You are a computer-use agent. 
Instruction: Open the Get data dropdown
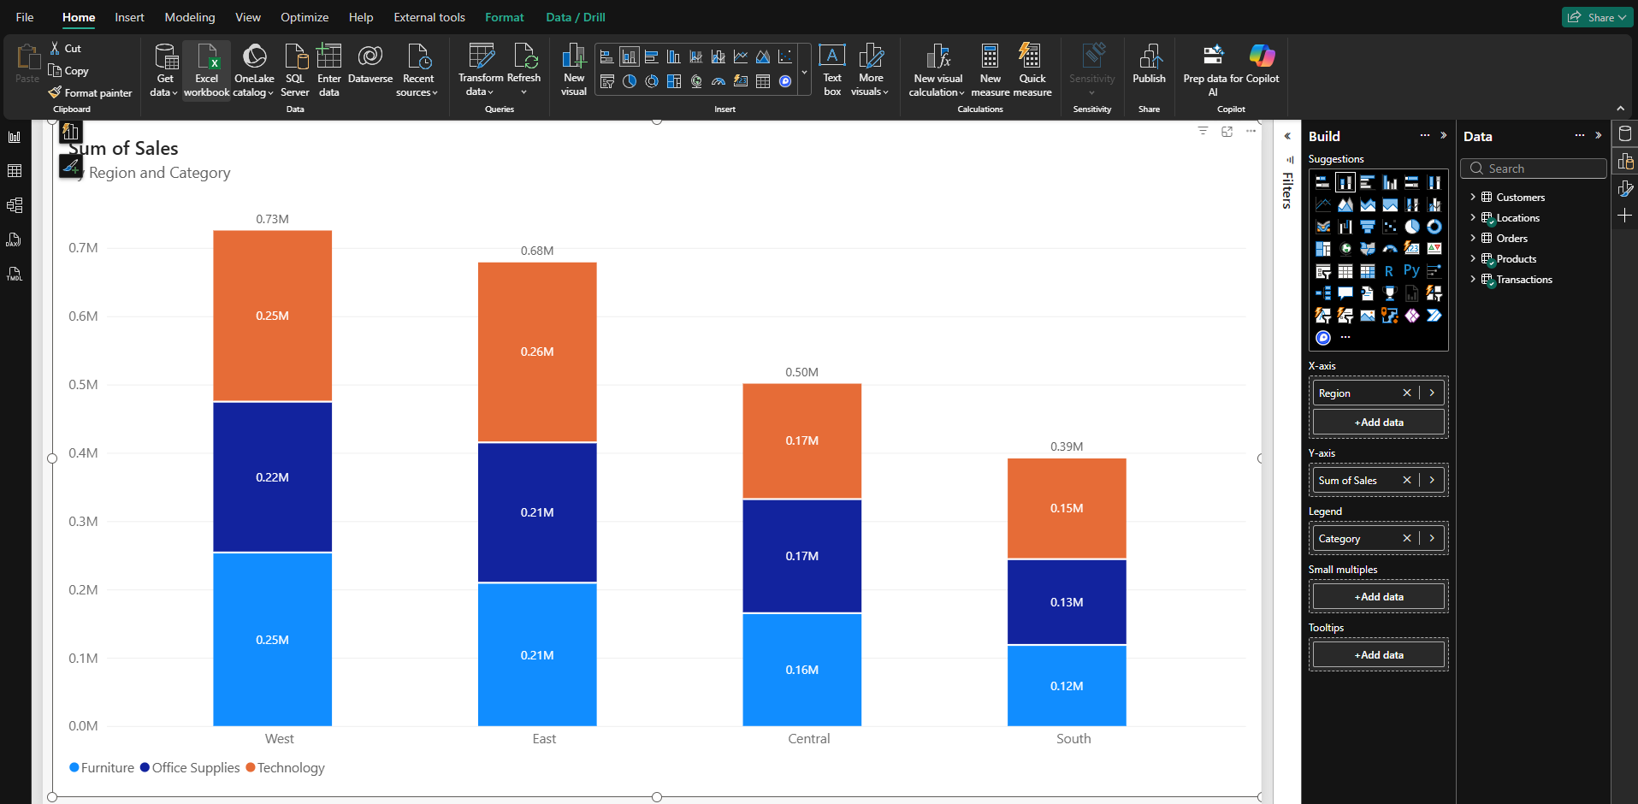164,70
